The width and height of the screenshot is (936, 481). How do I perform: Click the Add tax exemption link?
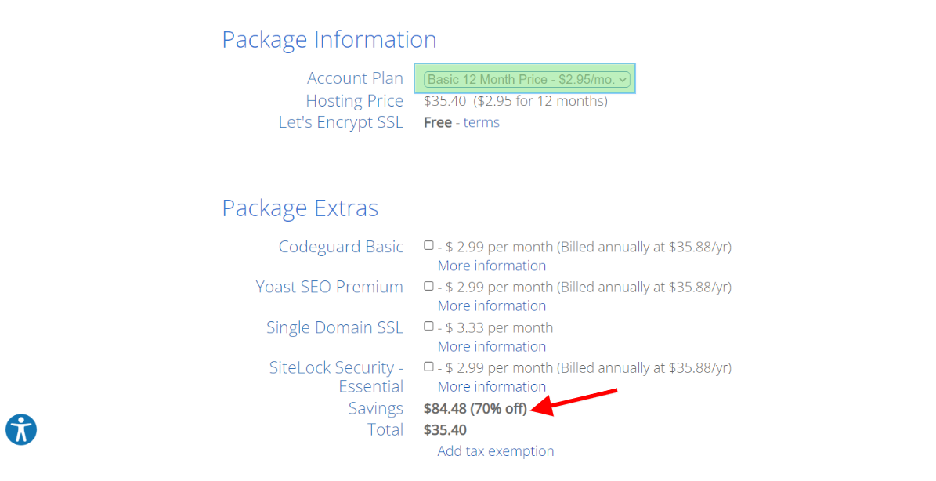(x=496, y=451)
